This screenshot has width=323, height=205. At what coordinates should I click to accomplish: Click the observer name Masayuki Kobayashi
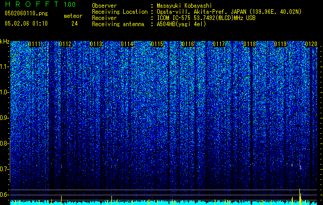click(184, 6)
